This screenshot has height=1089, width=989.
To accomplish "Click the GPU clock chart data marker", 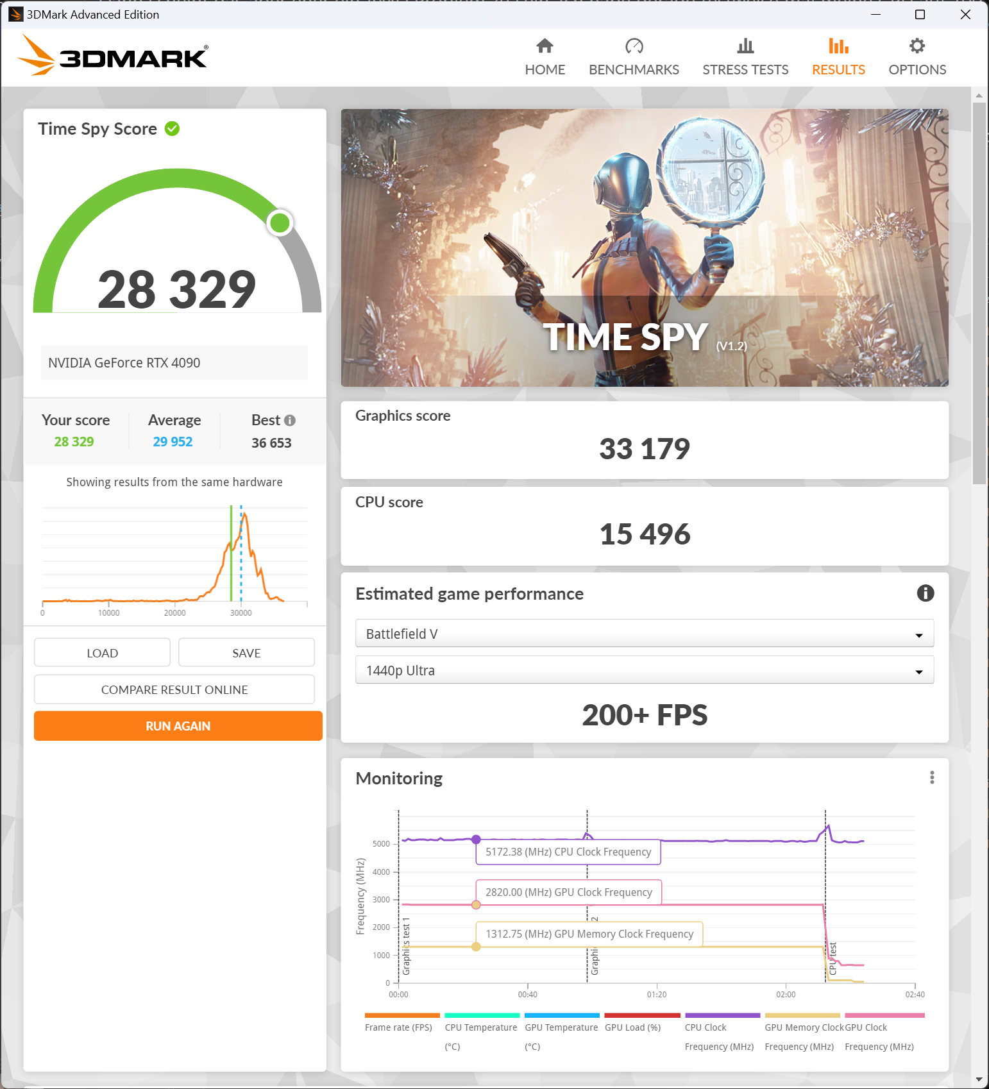I will tap(476, 905).
